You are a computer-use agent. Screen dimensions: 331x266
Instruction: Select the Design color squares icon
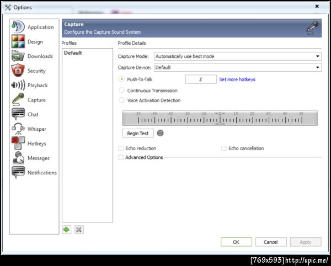18,41
